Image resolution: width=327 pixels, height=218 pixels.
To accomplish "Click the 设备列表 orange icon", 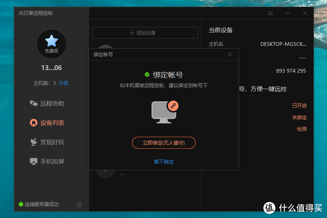I will [x=34, y=123].
